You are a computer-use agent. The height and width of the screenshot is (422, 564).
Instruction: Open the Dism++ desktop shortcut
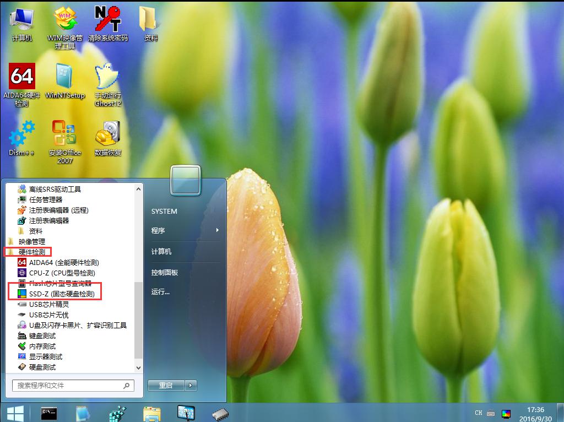pyautogui.click(x=21, y=138)
